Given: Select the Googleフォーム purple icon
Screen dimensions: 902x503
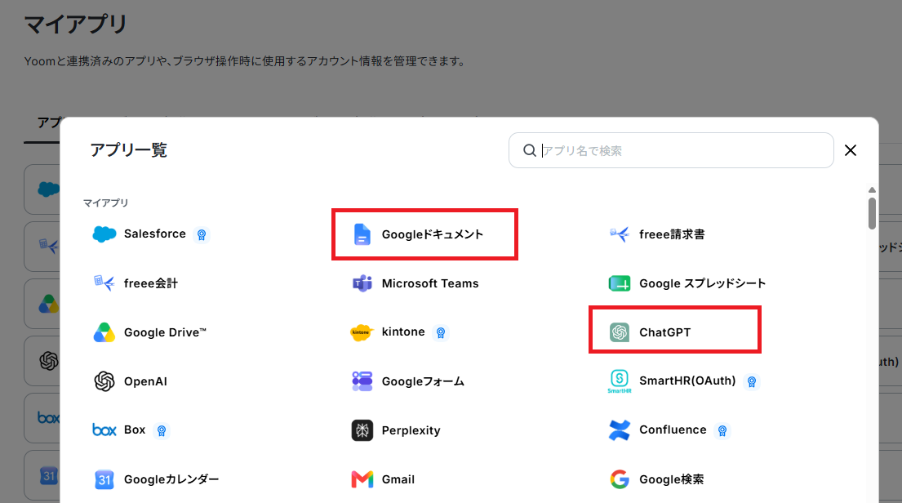Looking at the screenshot, I should (x=362, y=381).
